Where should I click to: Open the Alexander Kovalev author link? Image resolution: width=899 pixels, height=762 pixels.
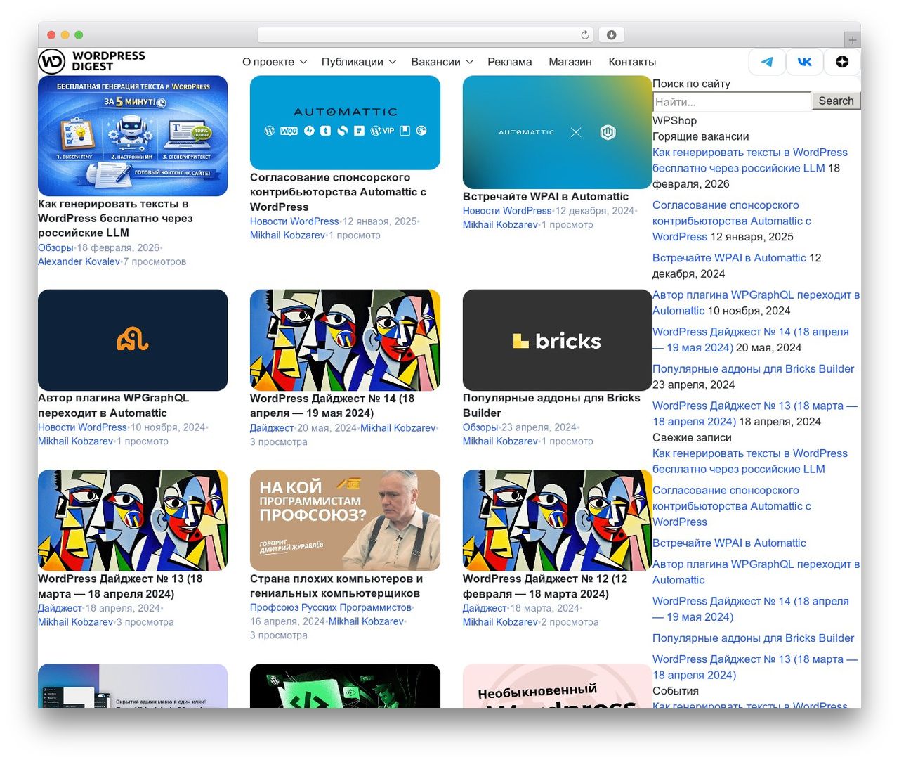click(79, 261)
